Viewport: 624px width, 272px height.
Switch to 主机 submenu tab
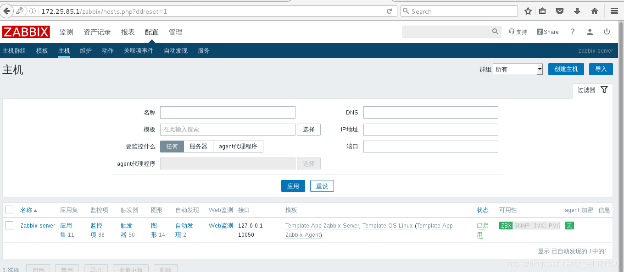point(64,51)
